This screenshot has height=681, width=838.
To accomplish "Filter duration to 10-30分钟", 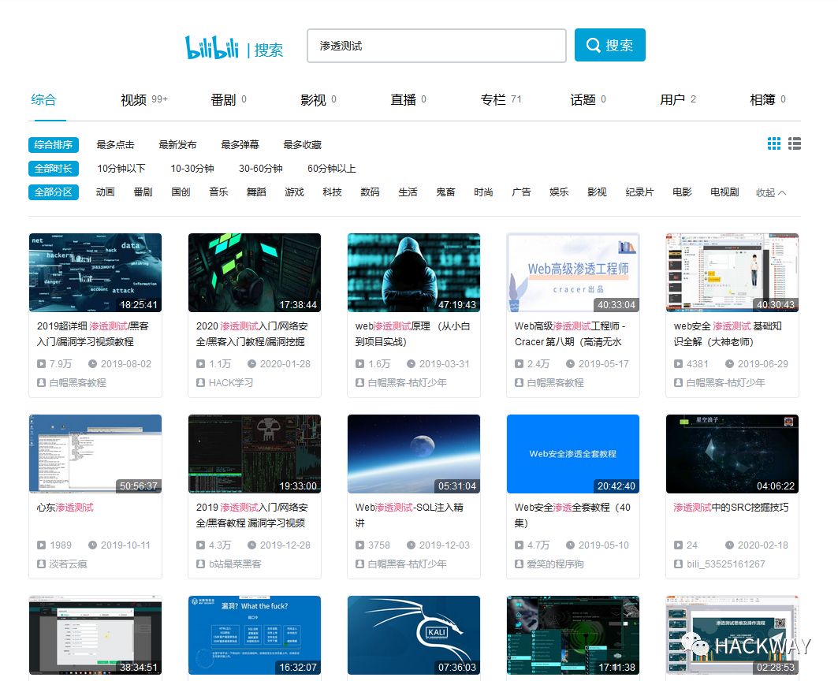I will [x=192, y=169].
